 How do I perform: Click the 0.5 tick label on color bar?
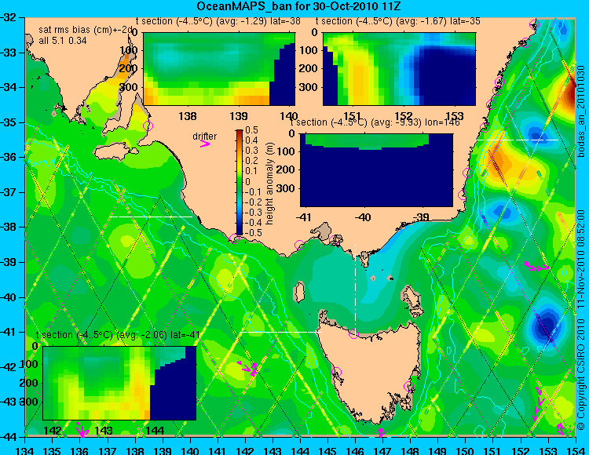[x=251, y=130]
